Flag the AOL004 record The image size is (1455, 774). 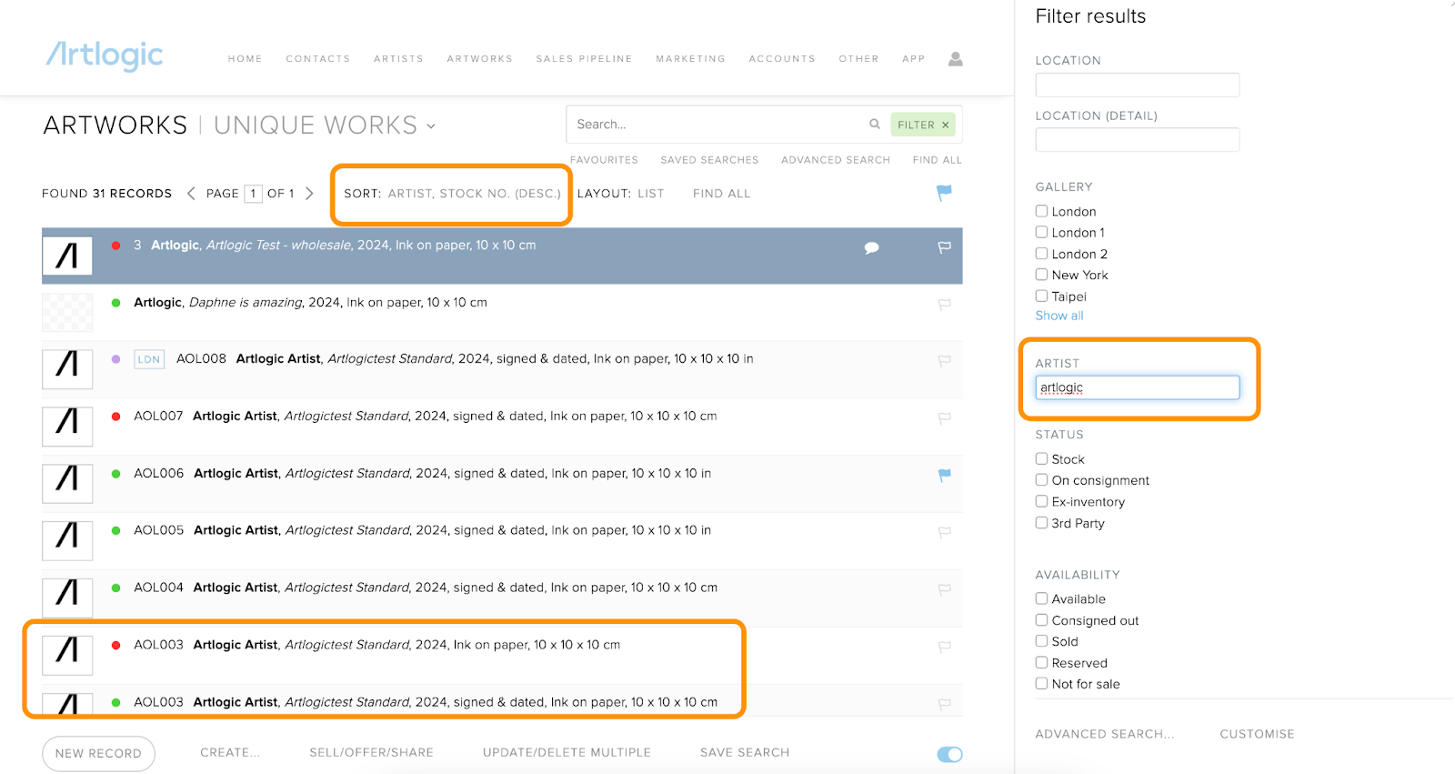[944, 588]
